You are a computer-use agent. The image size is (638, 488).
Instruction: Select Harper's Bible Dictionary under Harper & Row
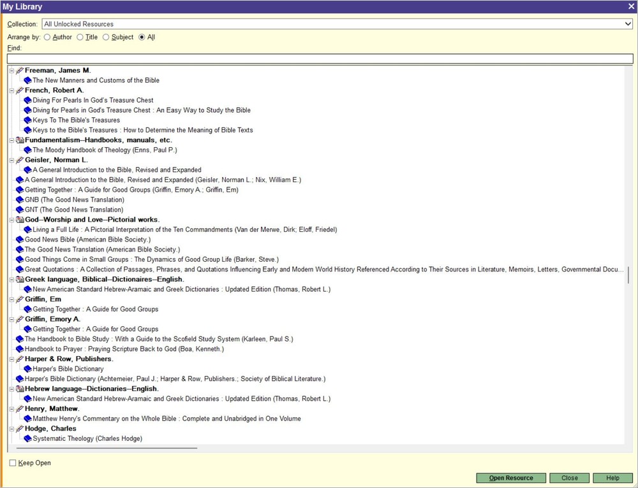click(68, 369)
